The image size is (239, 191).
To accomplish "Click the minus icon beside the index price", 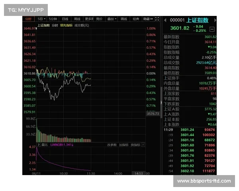I will click(x=212, y=29).
